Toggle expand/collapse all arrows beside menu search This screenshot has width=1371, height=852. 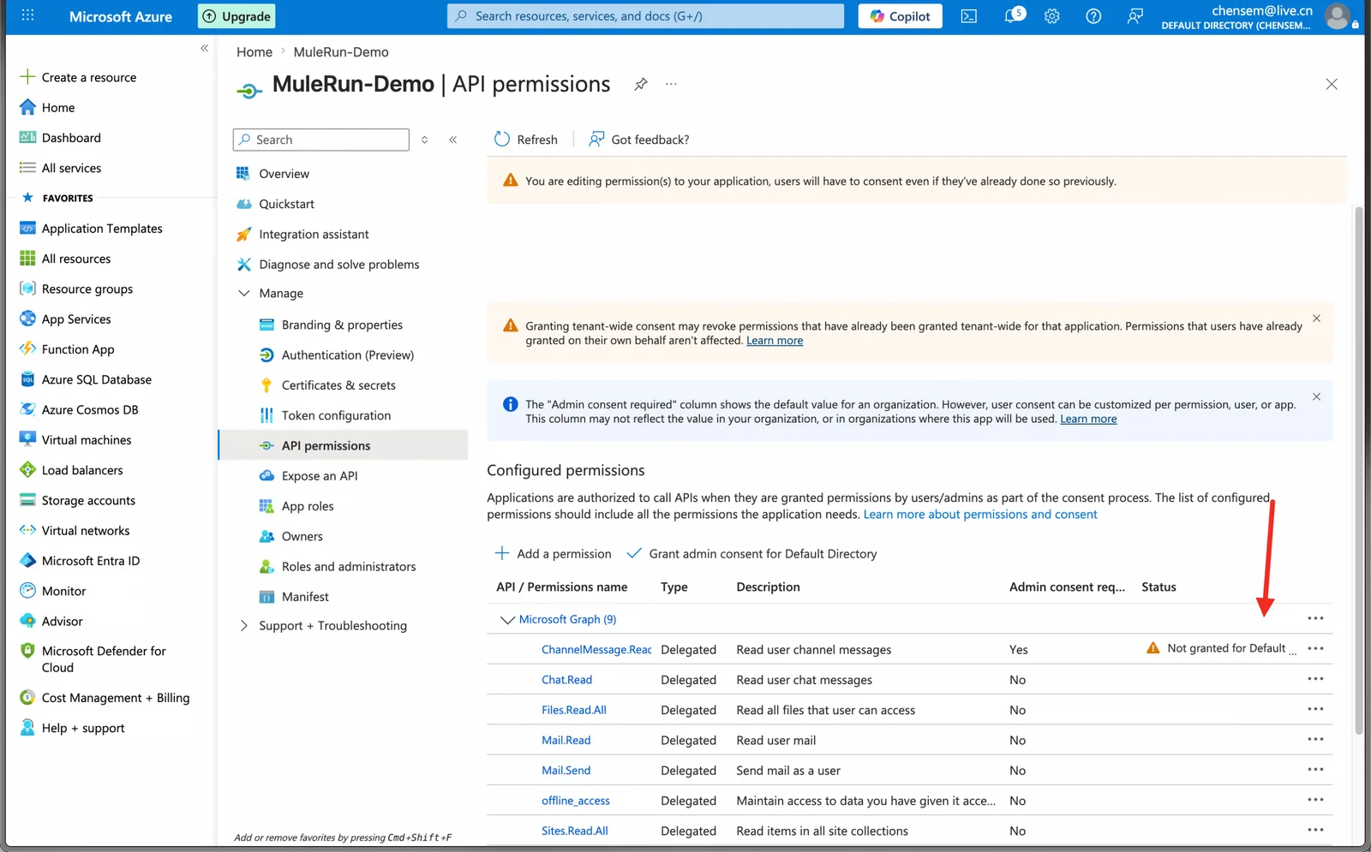coord(424,140)
